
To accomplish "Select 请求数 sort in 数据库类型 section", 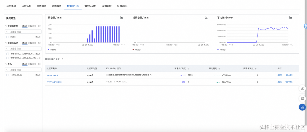I will (x=25, y=26).
